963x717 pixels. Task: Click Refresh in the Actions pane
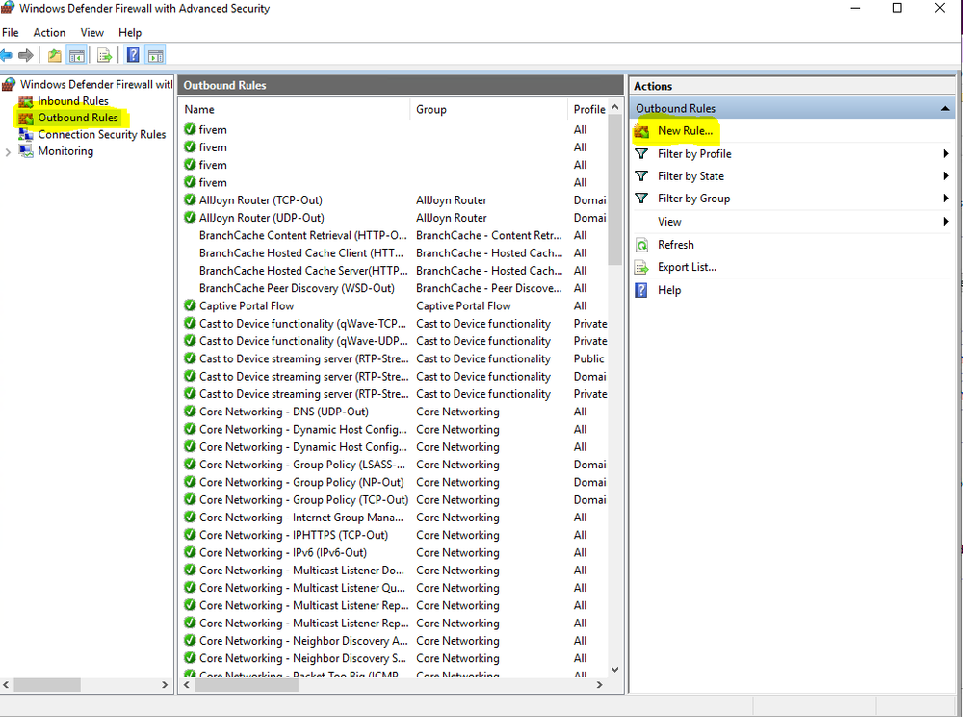(x=676, y=245)
